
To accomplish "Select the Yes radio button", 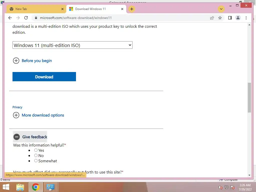I will (x=36, y=150).
